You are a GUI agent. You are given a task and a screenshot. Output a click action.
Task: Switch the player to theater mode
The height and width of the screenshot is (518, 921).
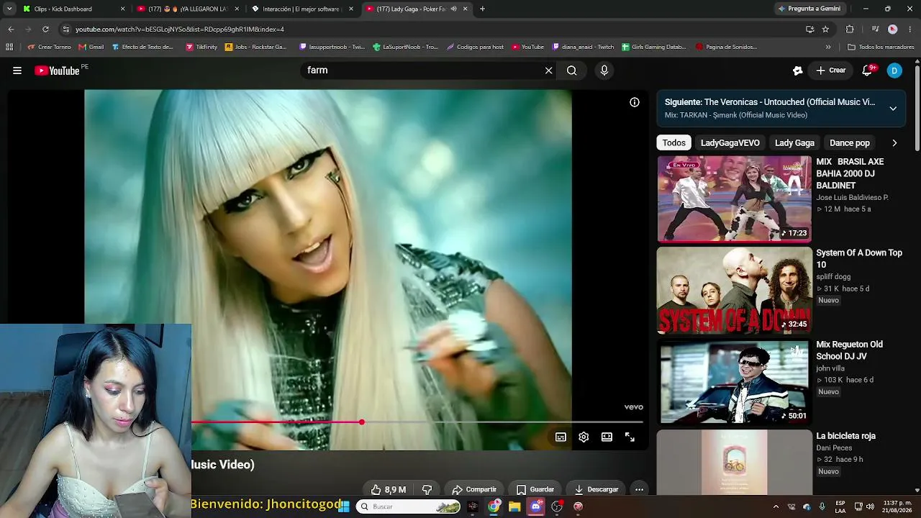(607, 437)
